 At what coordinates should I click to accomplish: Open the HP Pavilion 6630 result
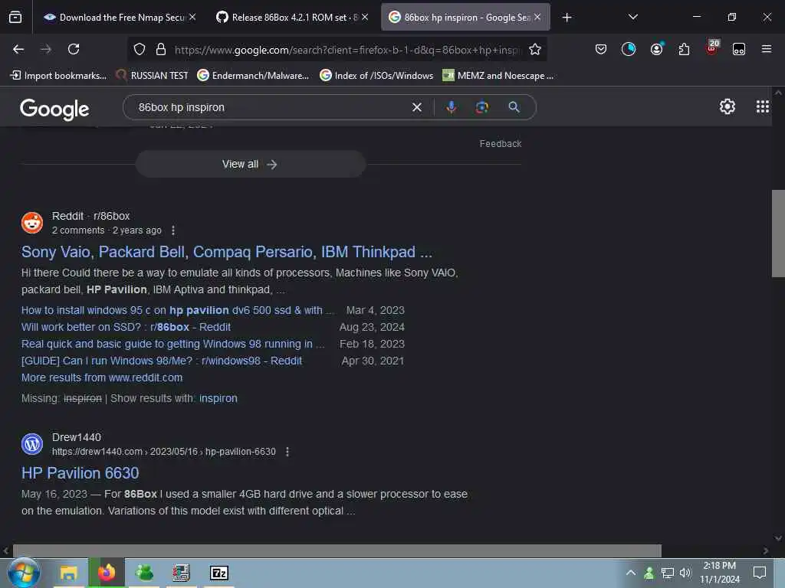click(x=80, y=473)
